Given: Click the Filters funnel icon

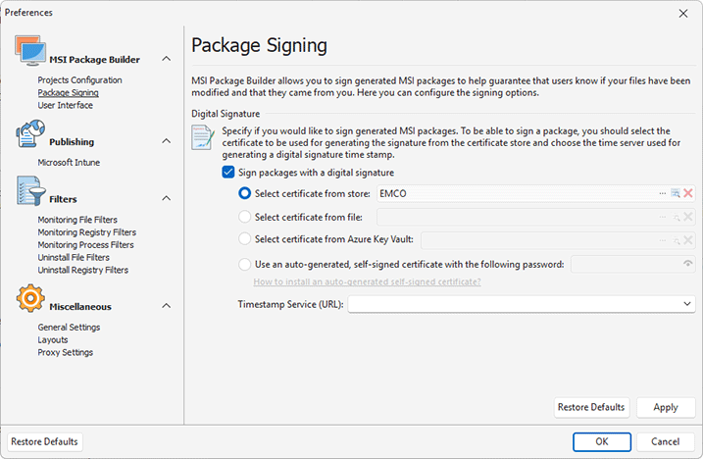Looking at the screenshot, I should [x=30, y=193].
